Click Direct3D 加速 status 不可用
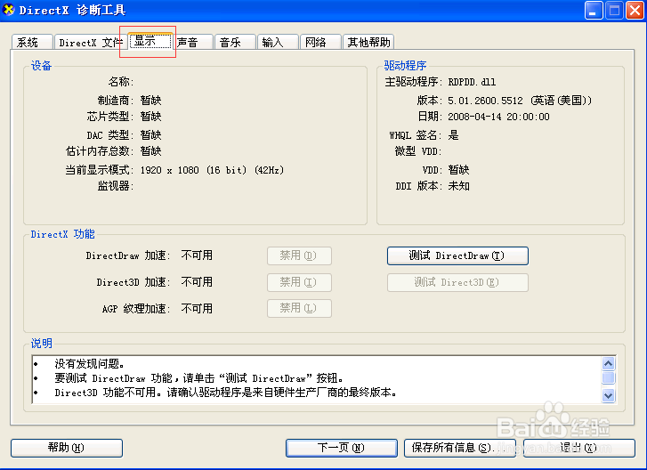 197,282
